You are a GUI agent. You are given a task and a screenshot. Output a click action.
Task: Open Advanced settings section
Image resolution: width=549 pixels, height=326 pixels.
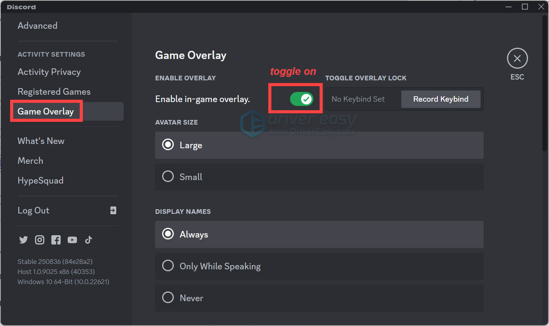click(x=37, y=26)
